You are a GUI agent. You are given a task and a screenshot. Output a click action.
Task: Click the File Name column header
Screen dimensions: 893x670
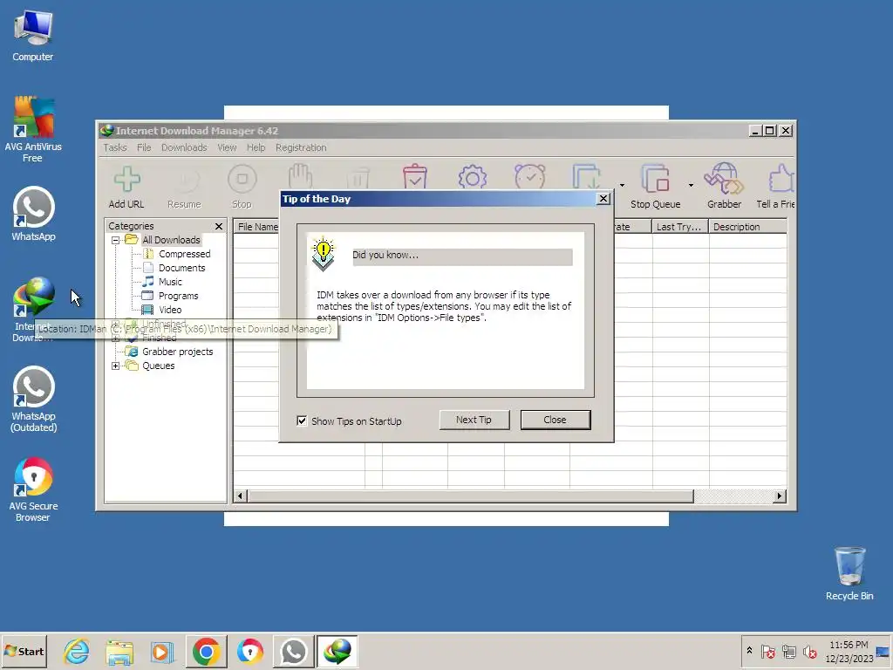[256, 227]
